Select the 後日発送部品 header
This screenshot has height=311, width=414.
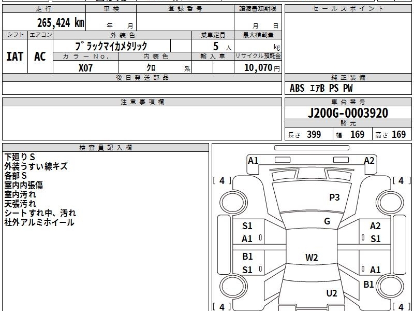pos(142,78)
